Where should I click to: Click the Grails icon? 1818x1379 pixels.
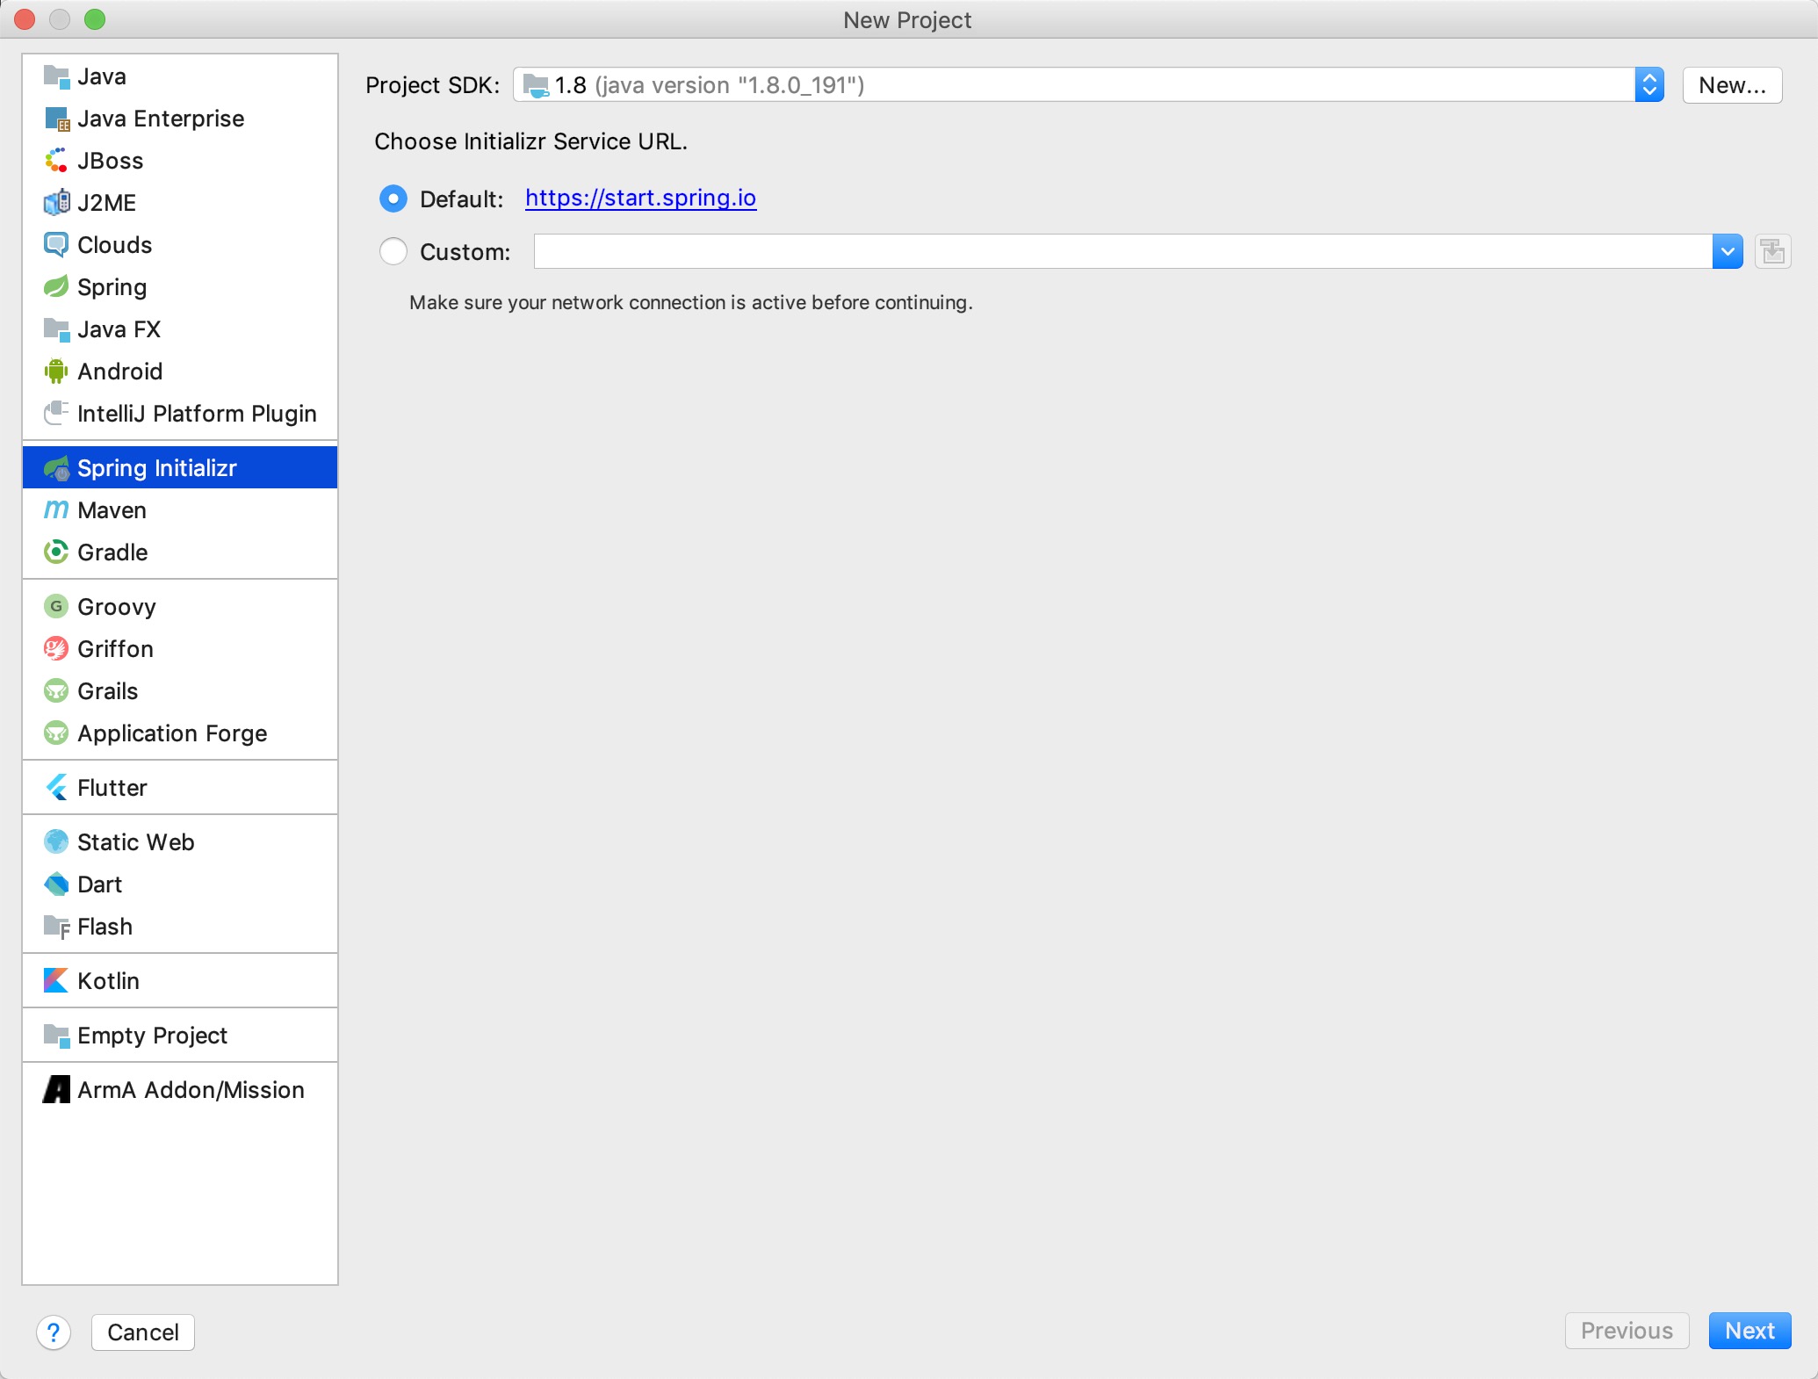56,691
